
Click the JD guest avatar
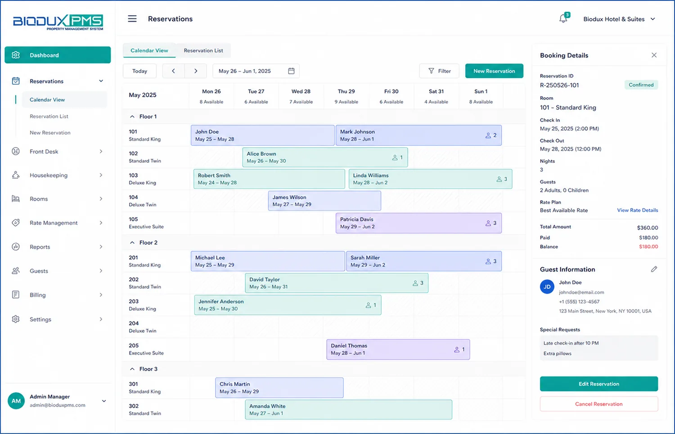(547, 286)
